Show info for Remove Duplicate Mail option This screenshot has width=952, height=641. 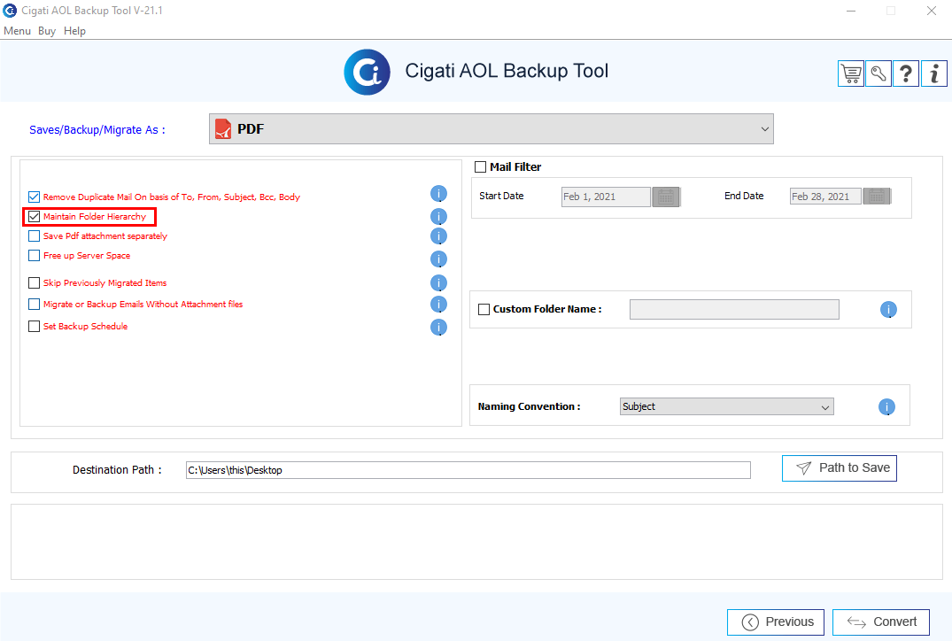click(x=438, y=194)
